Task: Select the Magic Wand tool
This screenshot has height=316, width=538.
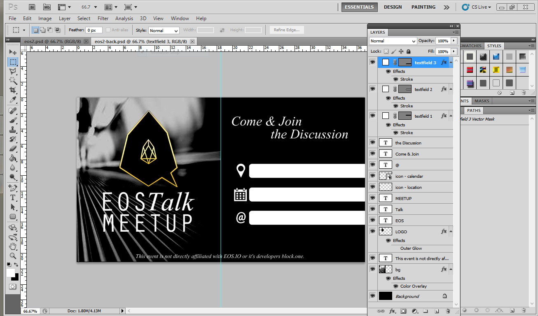Action: pos(13,81)
